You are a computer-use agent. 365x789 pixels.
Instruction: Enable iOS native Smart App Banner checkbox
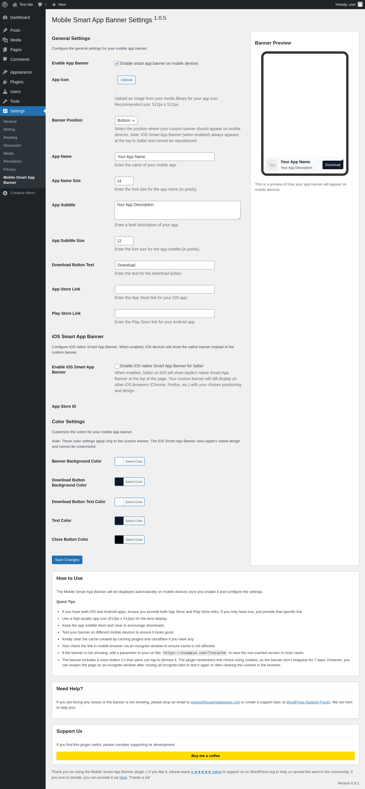click(117, 366)
